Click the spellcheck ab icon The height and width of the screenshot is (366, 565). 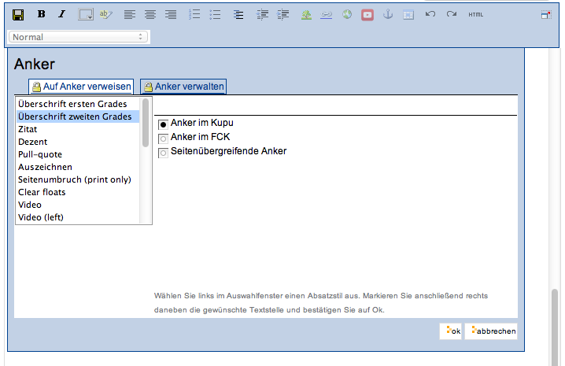(x=106, y=14)
